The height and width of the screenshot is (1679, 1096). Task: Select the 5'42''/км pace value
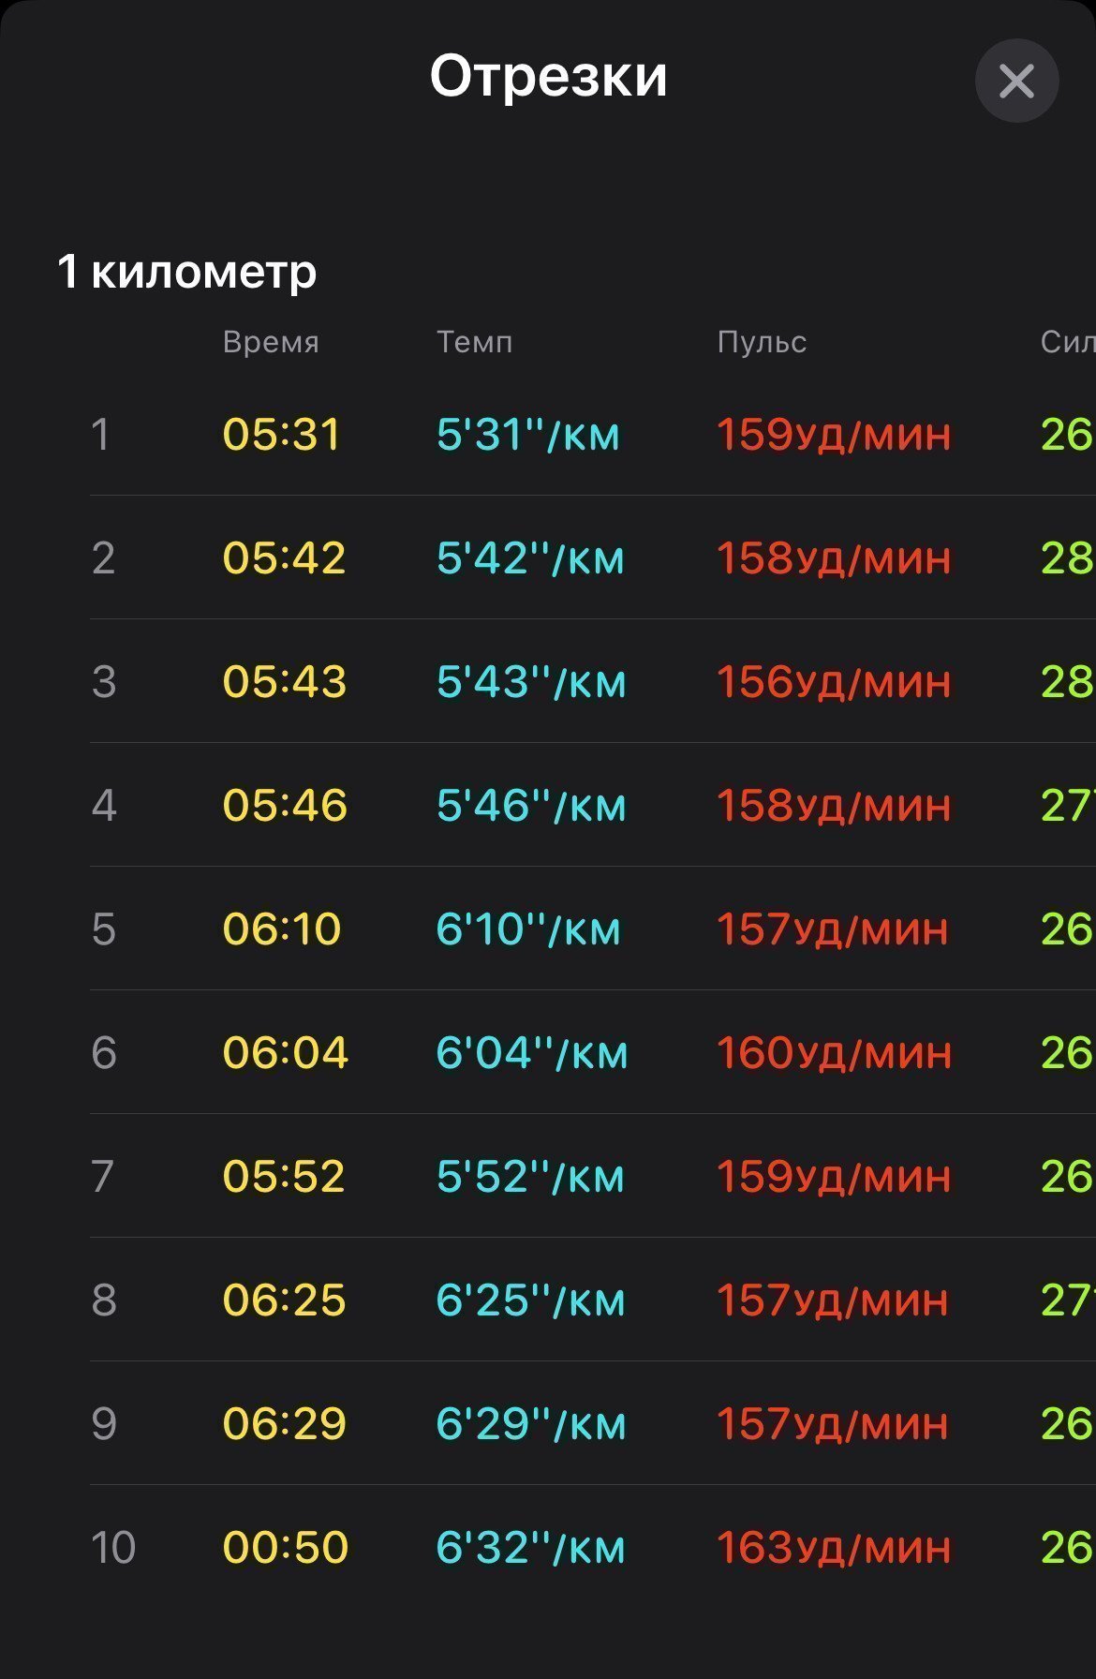[x=530, y=558]
